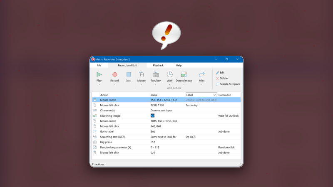
Task: Click the Delete button
Action: click(222, 78)
